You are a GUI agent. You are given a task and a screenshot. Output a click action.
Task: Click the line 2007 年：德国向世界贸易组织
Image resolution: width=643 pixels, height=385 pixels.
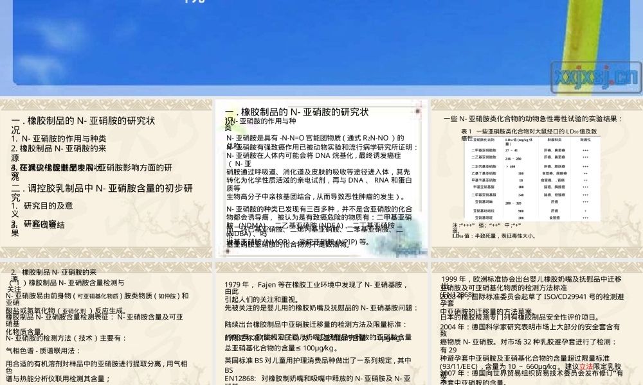point(532,373)
